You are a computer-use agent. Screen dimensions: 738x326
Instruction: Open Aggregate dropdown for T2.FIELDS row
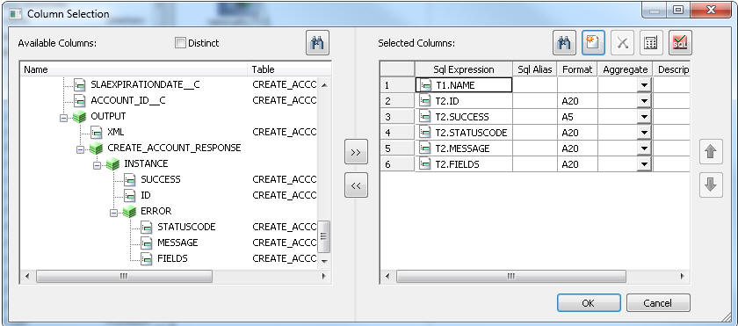(644, 164)
